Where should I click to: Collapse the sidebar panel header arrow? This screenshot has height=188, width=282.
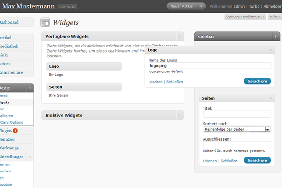(276, 36)
